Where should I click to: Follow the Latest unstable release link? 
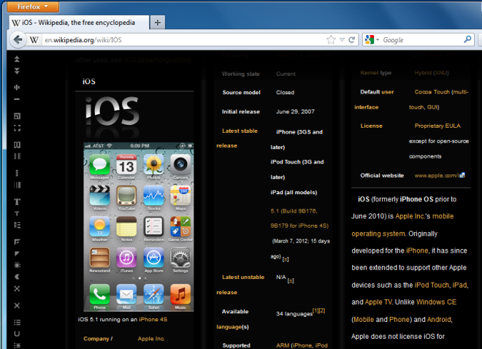[x=240, y=285]
